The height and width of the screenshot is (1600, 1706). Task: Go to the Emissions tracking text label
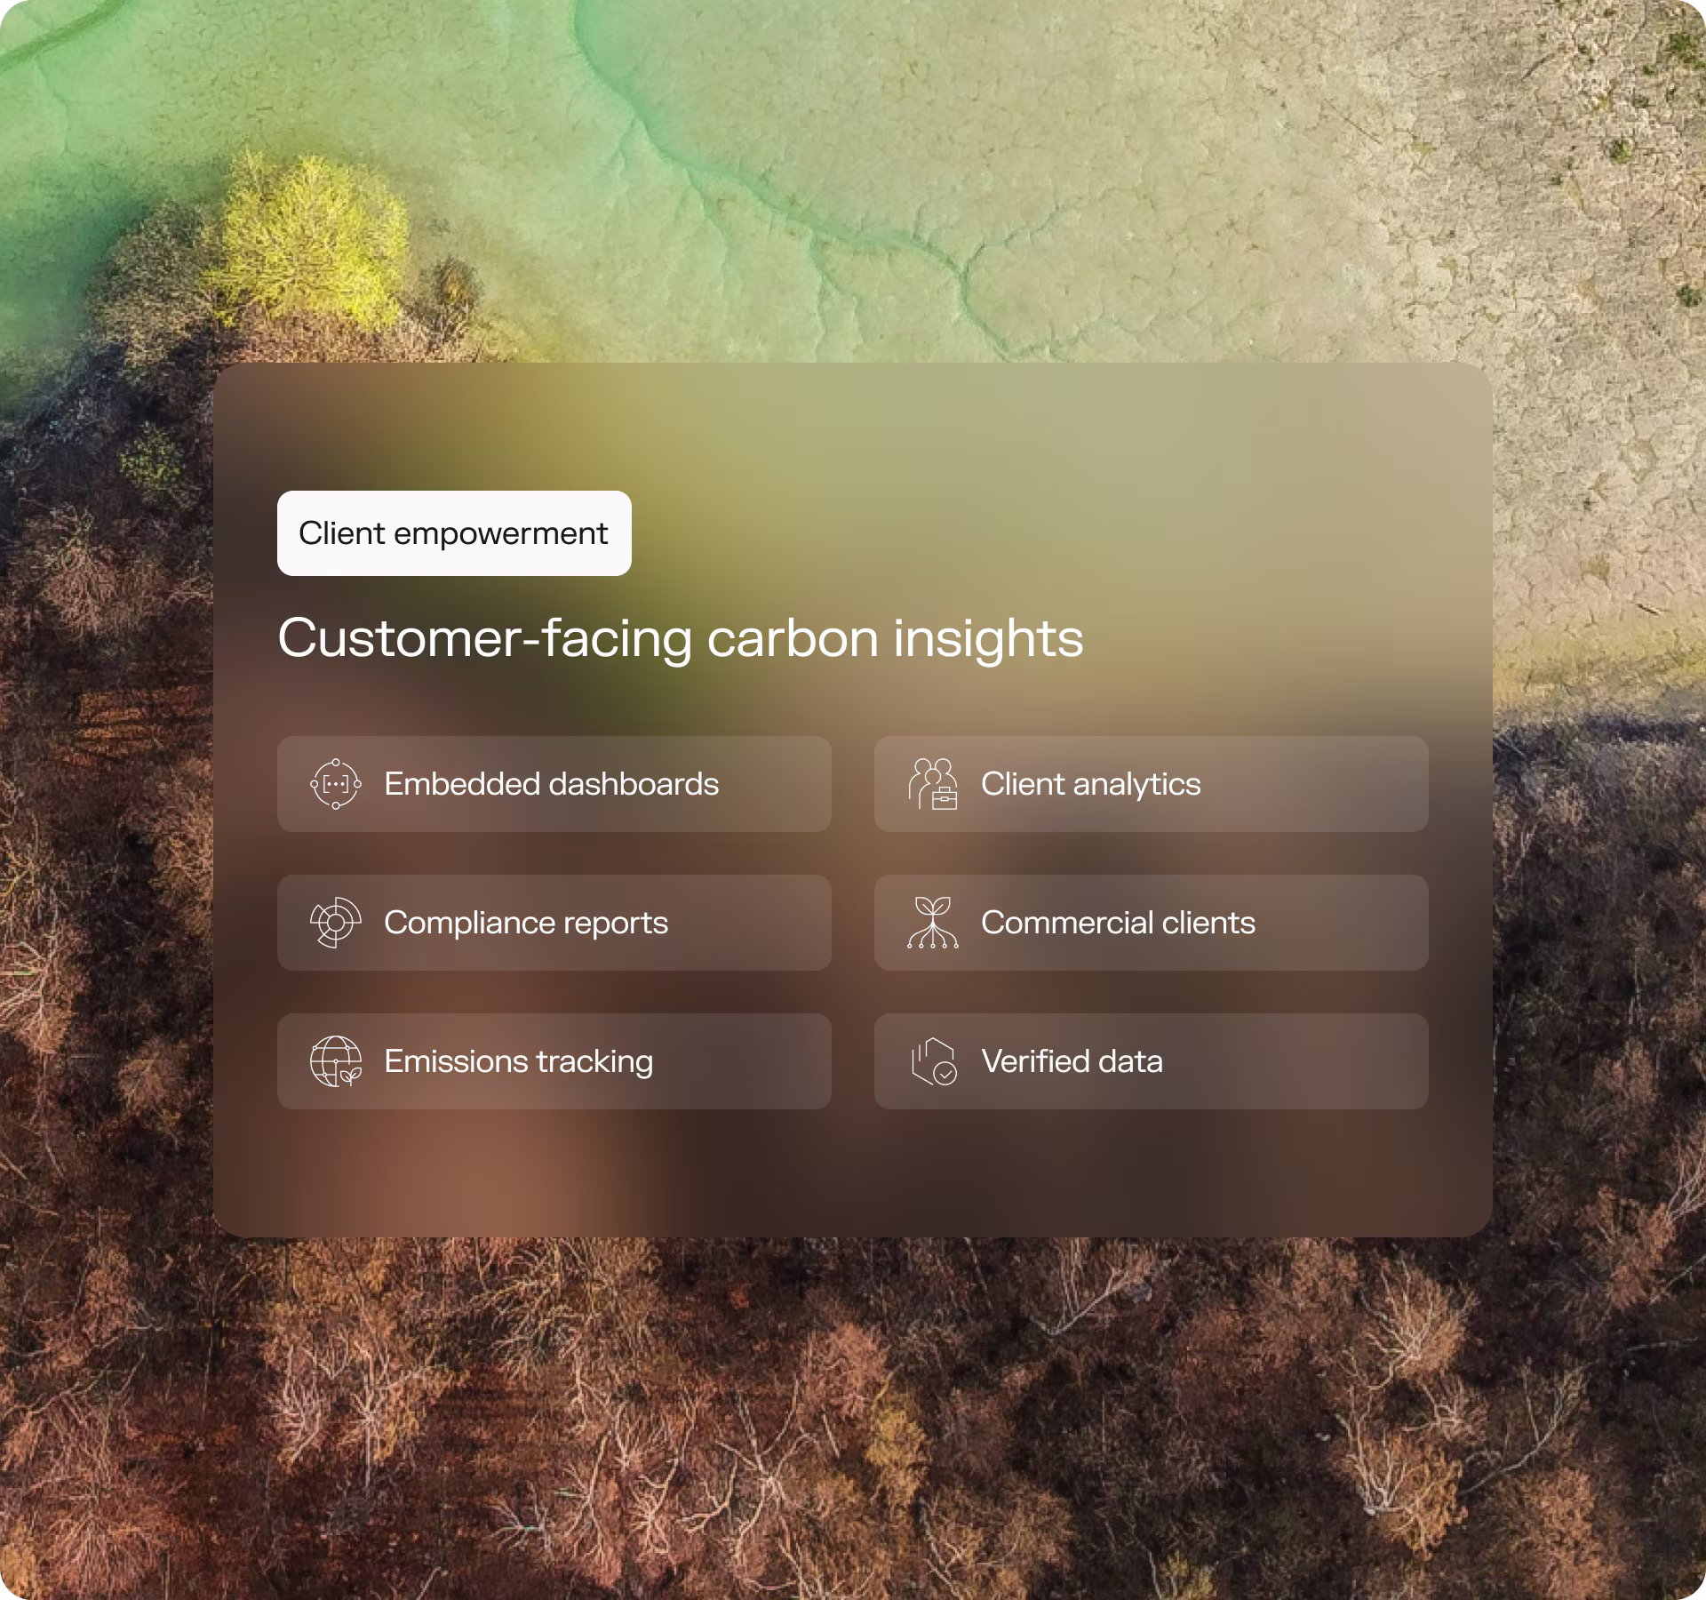tap(518, 1061)
